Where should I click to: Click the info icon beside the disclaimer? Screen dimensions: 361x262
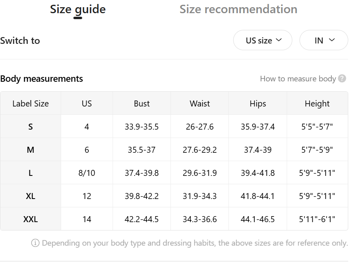click(35, 243)
